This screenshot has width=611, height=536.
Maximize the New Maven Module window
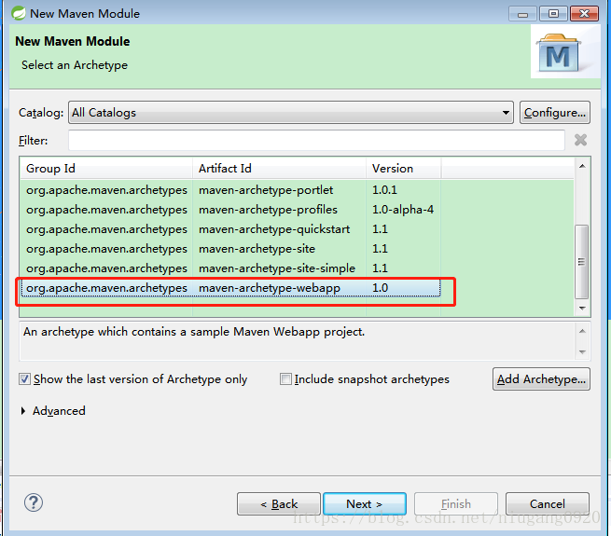coord(553,14)
